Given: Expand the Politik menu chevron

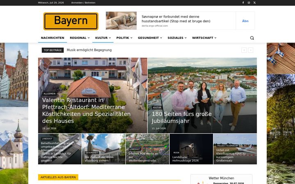Looking at the screenshot, I should [132, 38].
